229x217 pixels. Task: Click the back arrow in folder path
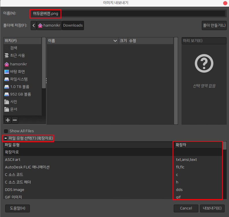coord(34,25)
